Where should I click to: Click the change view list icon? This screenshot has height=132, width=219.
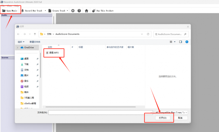point(171,42)
